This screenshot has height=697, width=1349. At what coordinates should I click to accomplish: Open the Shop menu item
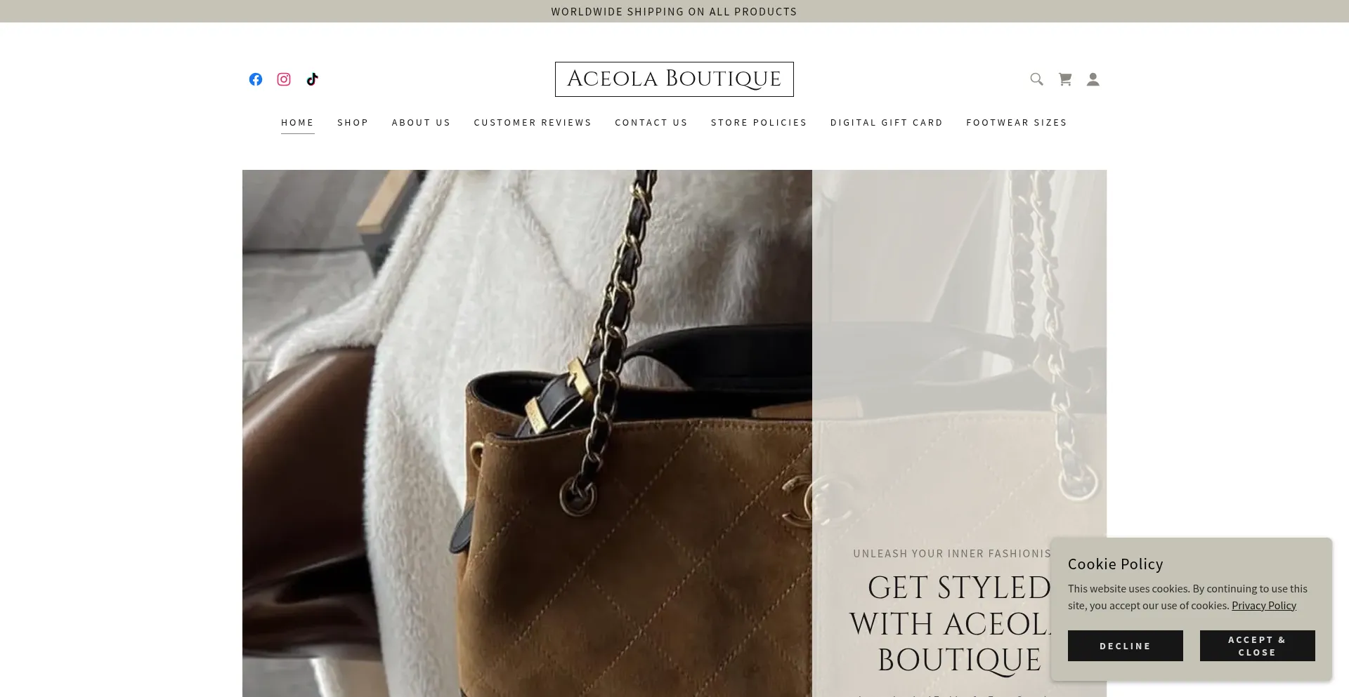coord(353,122)
